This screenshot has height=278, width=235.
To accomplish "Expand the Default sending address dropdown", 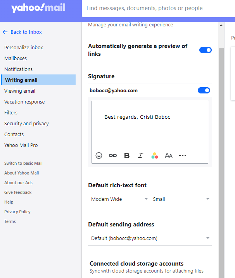I will pyautogui.click(x=150, y=238).
